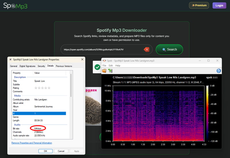Viewport: 230px width, 158px height.
Task: Select the Audio sample rate value '22.050 kHz'
Action: tap(40, 136)
